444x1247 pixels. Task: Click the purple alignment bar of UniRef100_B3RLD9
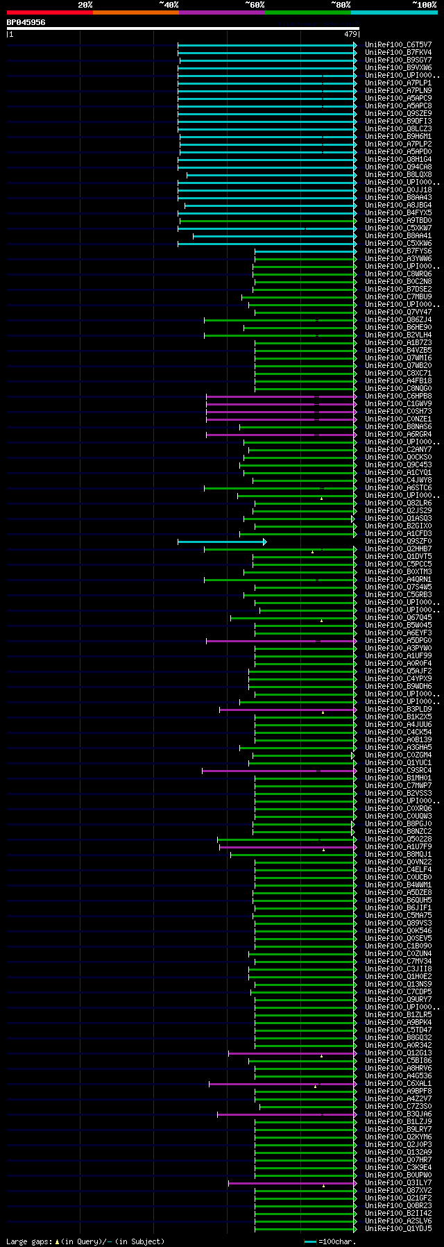click(288, 710)
